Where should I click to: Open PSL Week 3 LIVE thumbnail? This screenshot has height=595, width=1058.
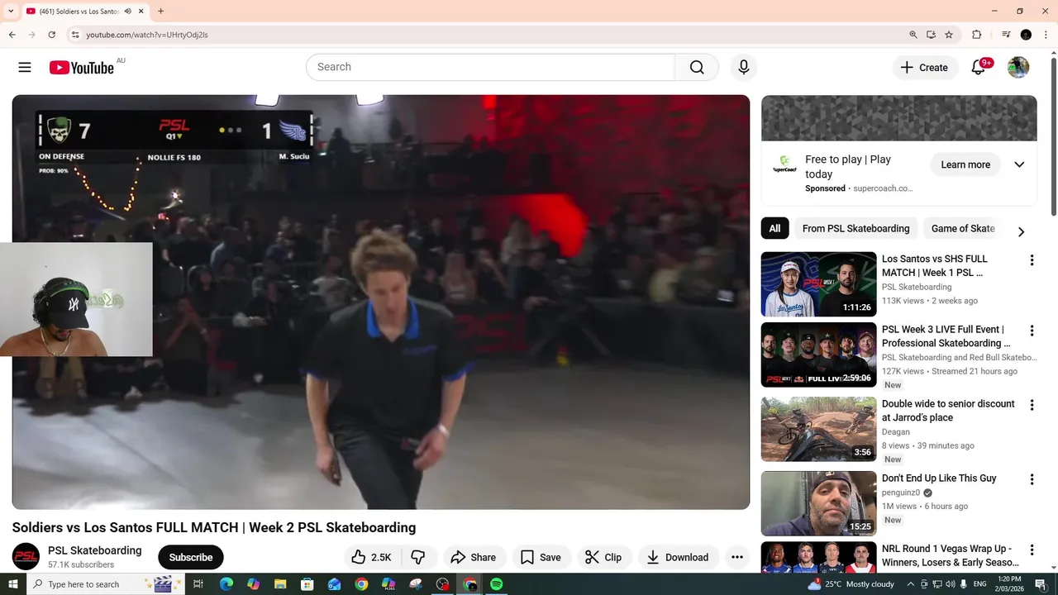point(818,355)
